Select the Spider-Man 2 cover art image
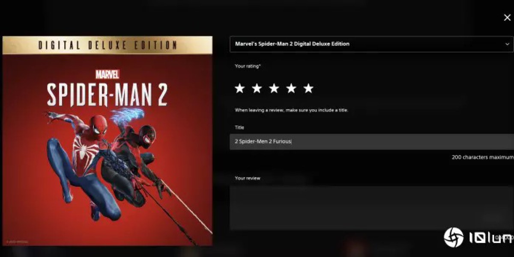 [107, 141]
